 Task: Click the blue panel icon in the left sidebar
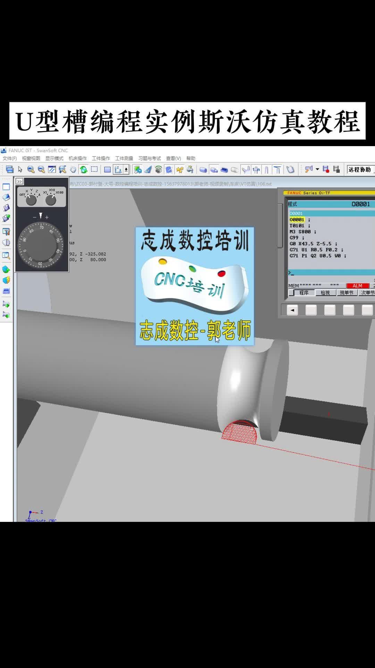tap(6, 291)
